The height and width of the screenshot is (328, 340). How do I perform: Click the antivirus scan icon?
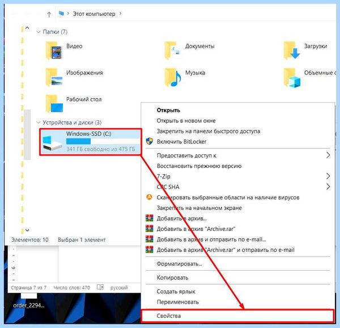(x=149, y=197)
